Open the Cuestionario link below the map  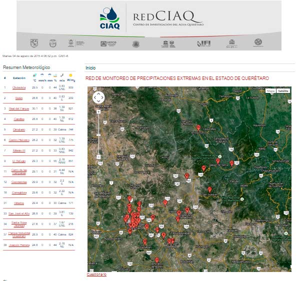(96, 274)
